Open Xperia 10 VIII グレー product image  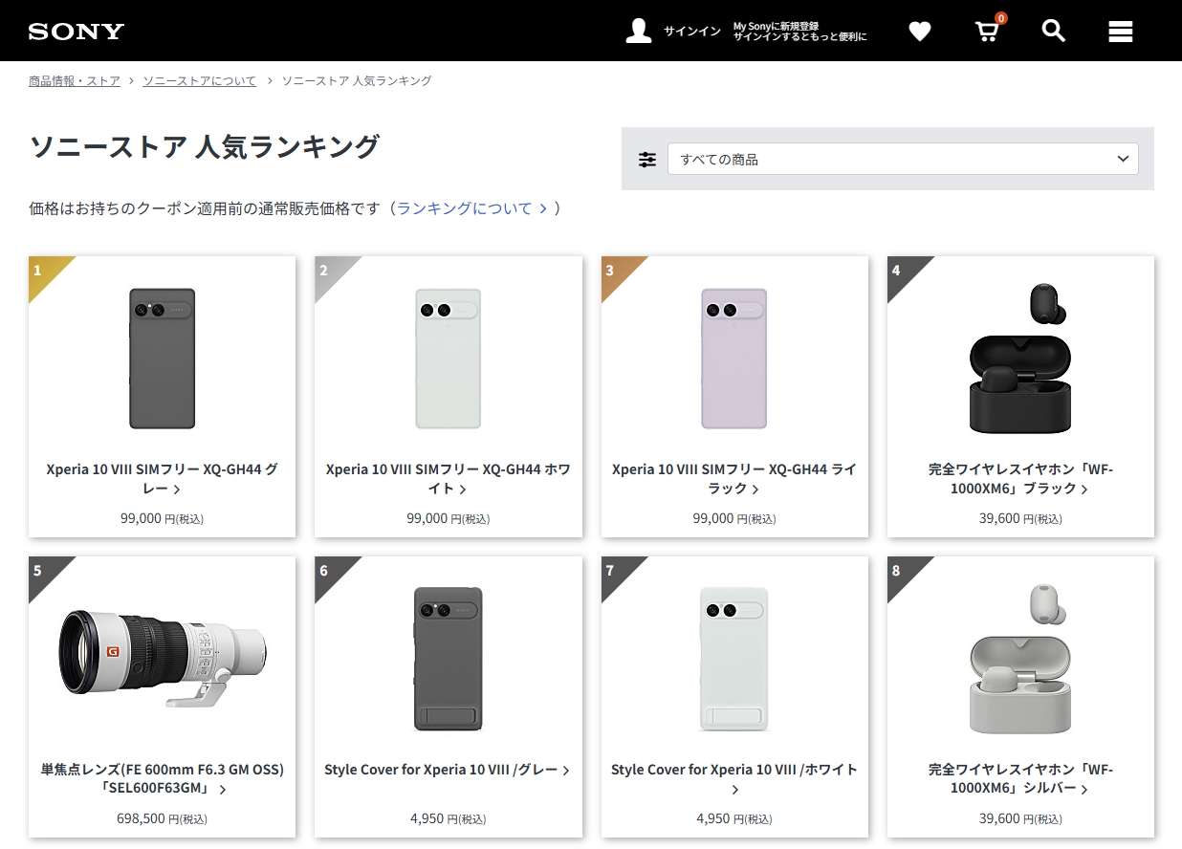point(162,359)
